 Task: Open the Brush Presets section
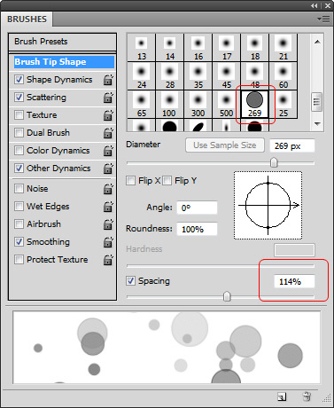[x=62, y=42]
